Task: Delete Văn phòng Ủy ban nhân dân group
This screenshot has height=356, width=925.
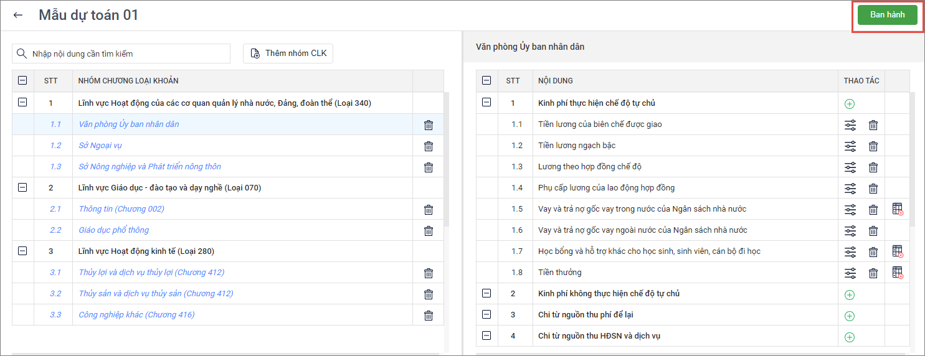Action: tap(429, 124)
